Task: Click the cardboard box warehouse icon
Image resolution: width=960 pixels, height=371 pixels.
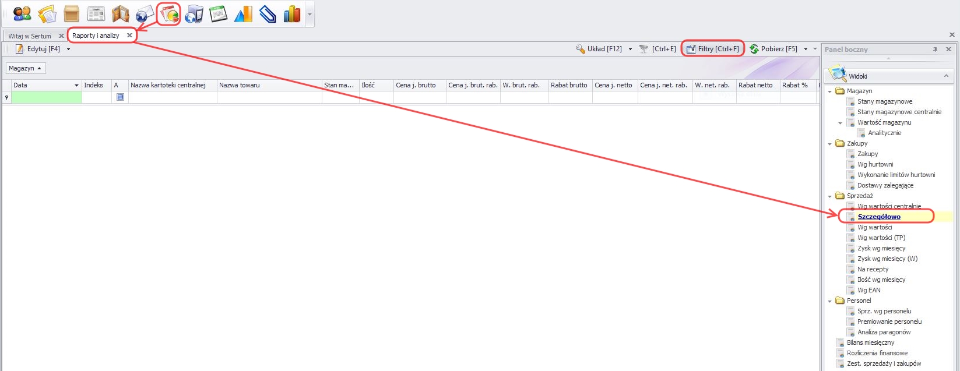Action: (x=71, y=14)
